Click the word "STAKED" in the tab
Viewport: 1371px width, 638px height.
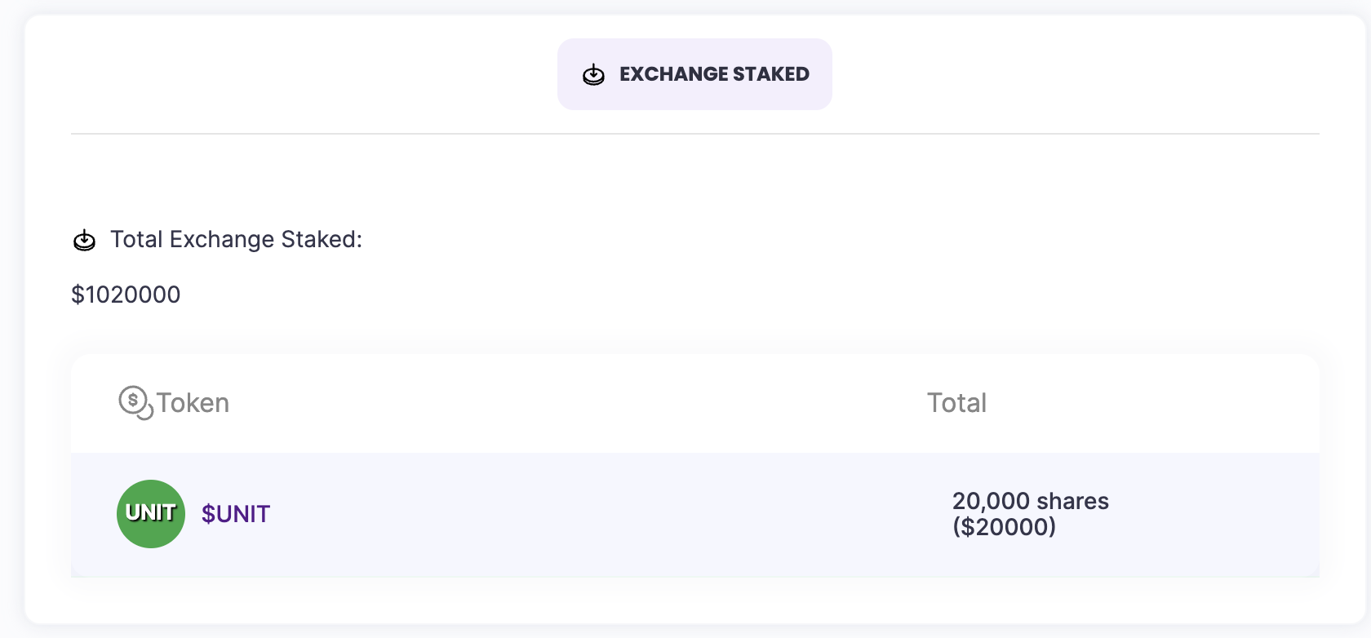770,74
